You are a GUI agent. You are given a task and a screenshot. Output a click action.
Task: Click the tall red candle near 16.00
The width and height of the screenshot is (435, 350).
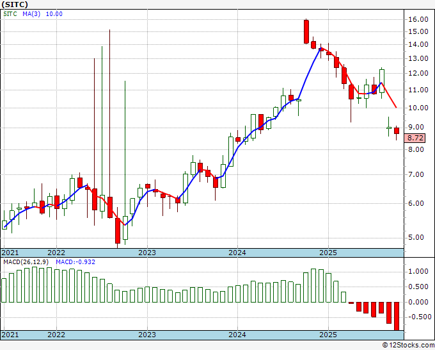306,31
